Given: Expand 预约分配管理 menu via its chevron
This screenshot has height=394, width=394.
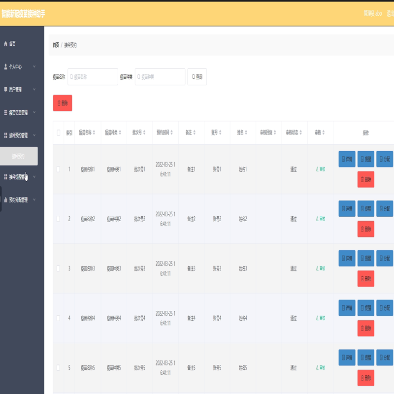Looking at the screenshot, I should tap(34, 199).
